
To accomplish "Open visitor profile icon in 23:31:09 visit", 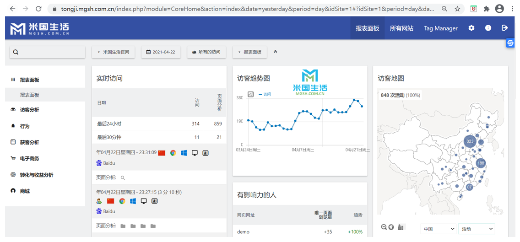I will (x=206, y=153).
